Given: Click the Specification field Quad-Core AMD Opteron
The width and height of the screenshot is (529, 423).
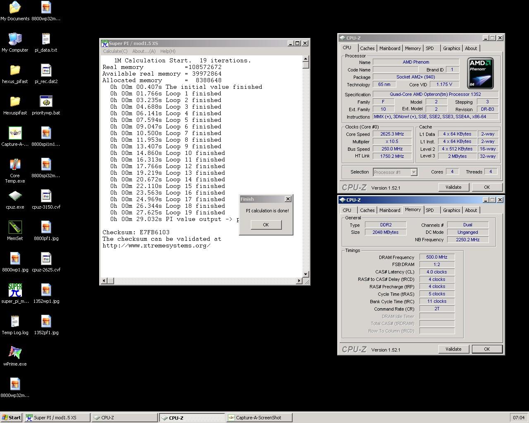Looking at the screenshot, I should (435, 94).
